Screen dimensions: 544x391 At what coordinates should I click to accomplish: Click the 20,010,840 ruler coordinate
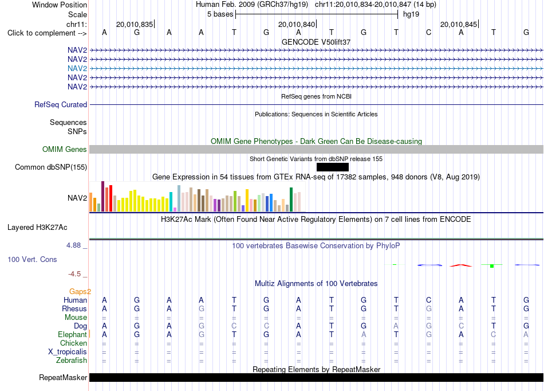coord(297,24)
